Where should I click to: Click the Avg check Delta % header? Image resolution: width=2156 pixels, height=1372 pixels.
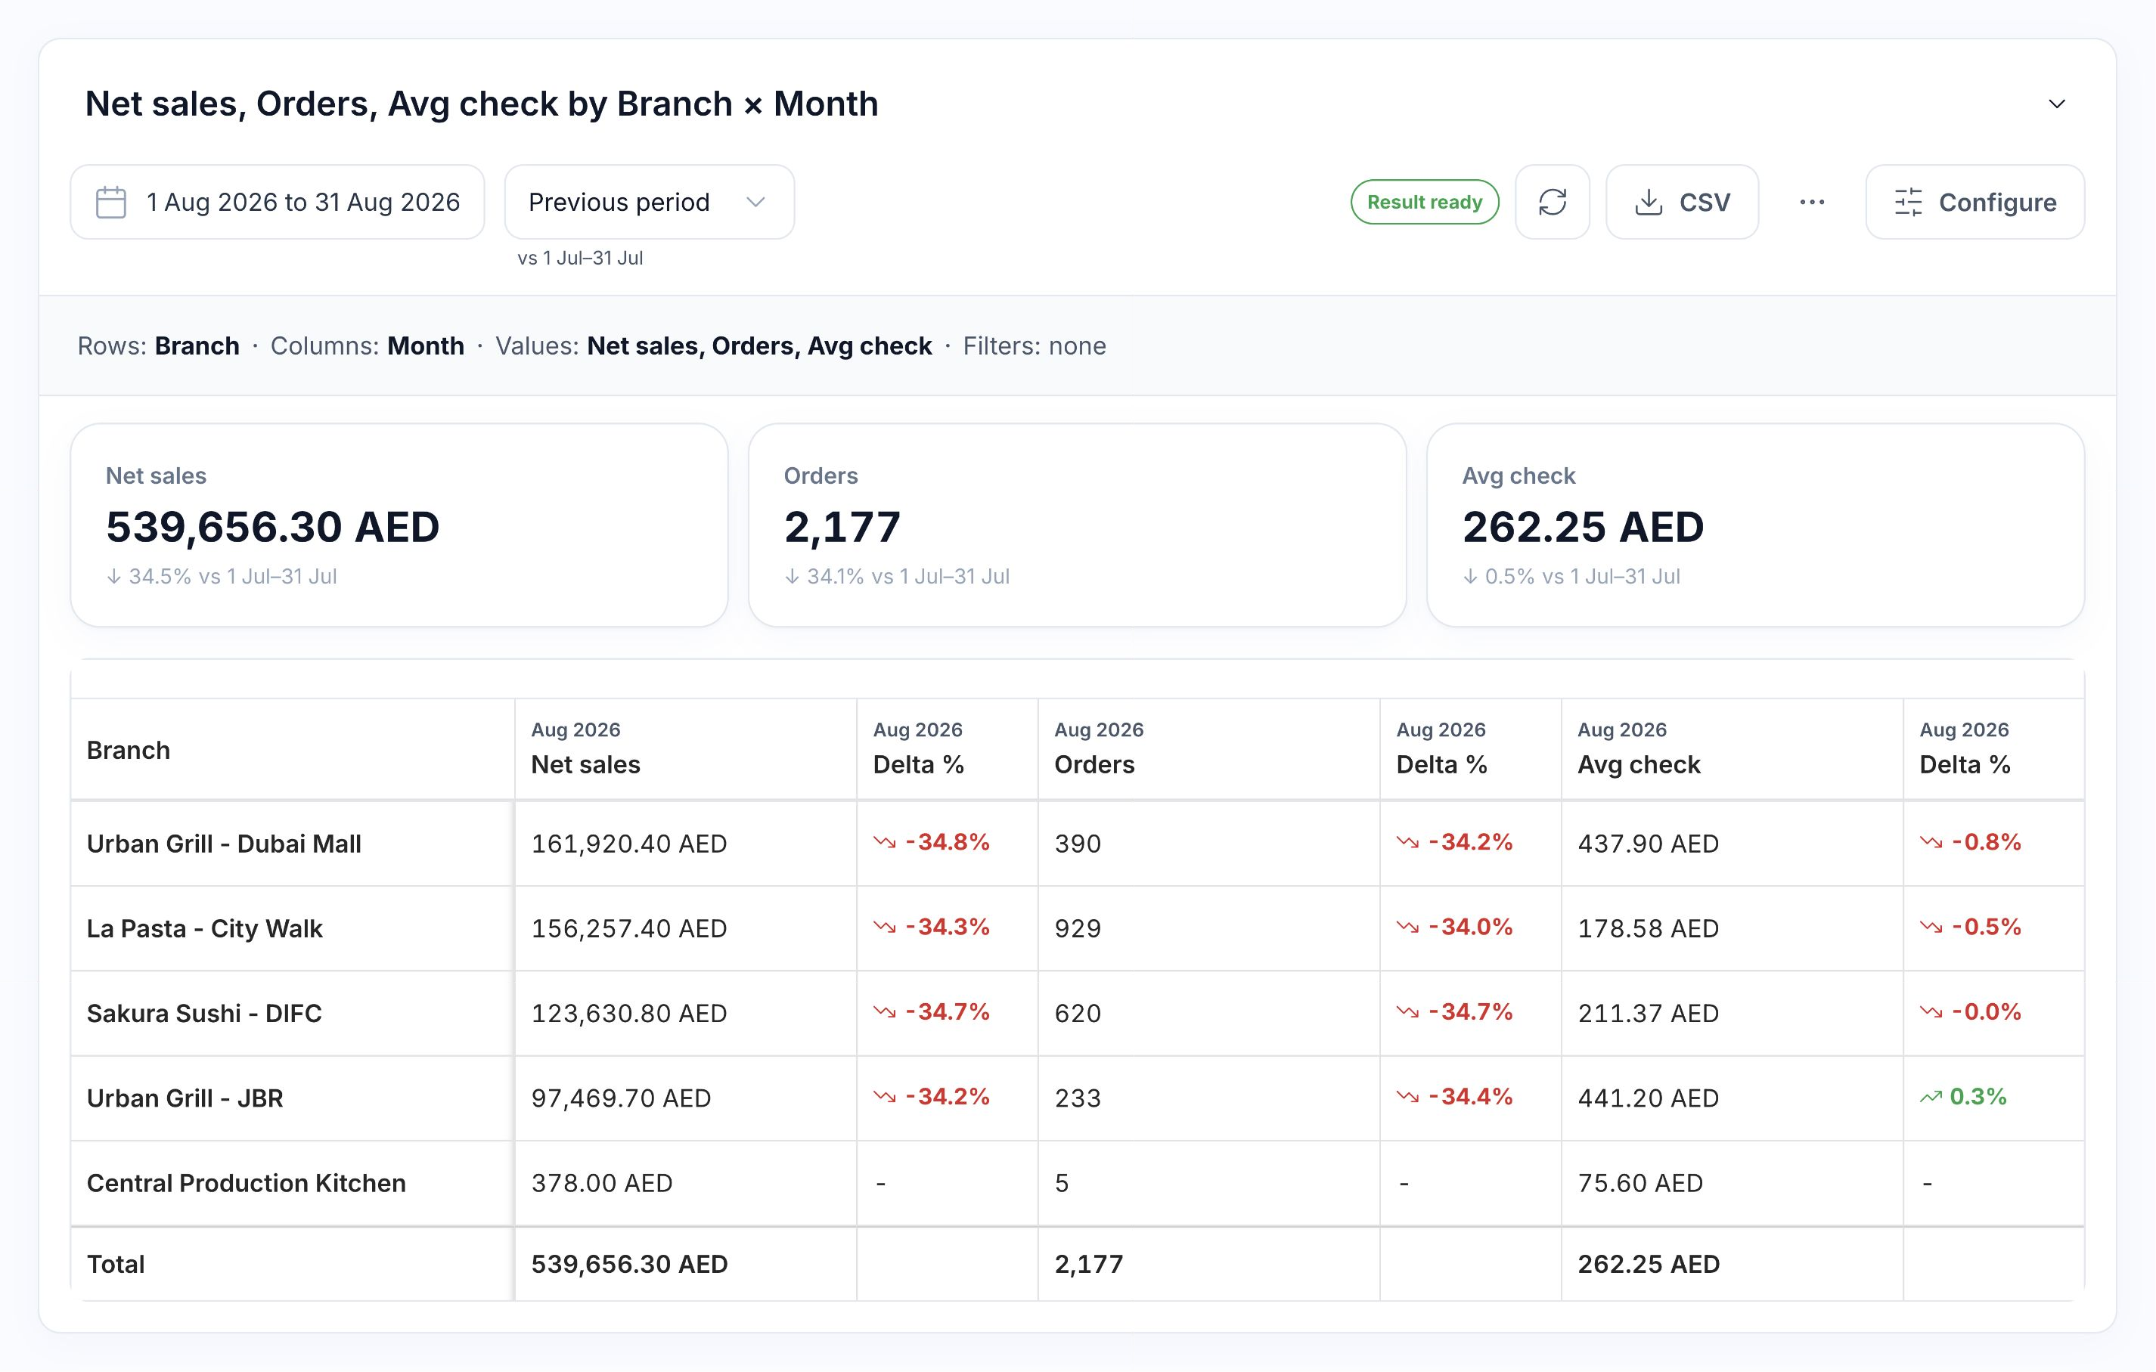click(1994, 750)
